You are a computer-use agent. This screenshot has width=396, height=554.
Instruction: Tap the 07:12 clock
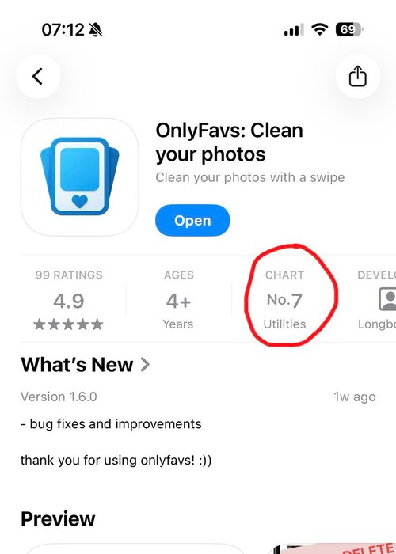(63, 30)
